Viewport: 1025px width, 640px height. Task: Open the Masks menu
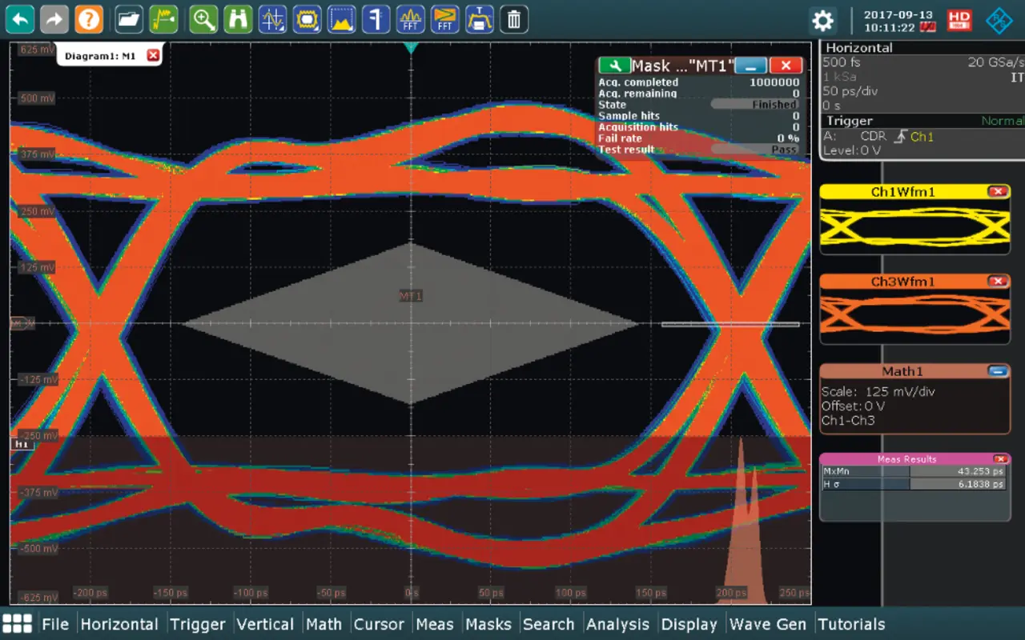(488, 624)
